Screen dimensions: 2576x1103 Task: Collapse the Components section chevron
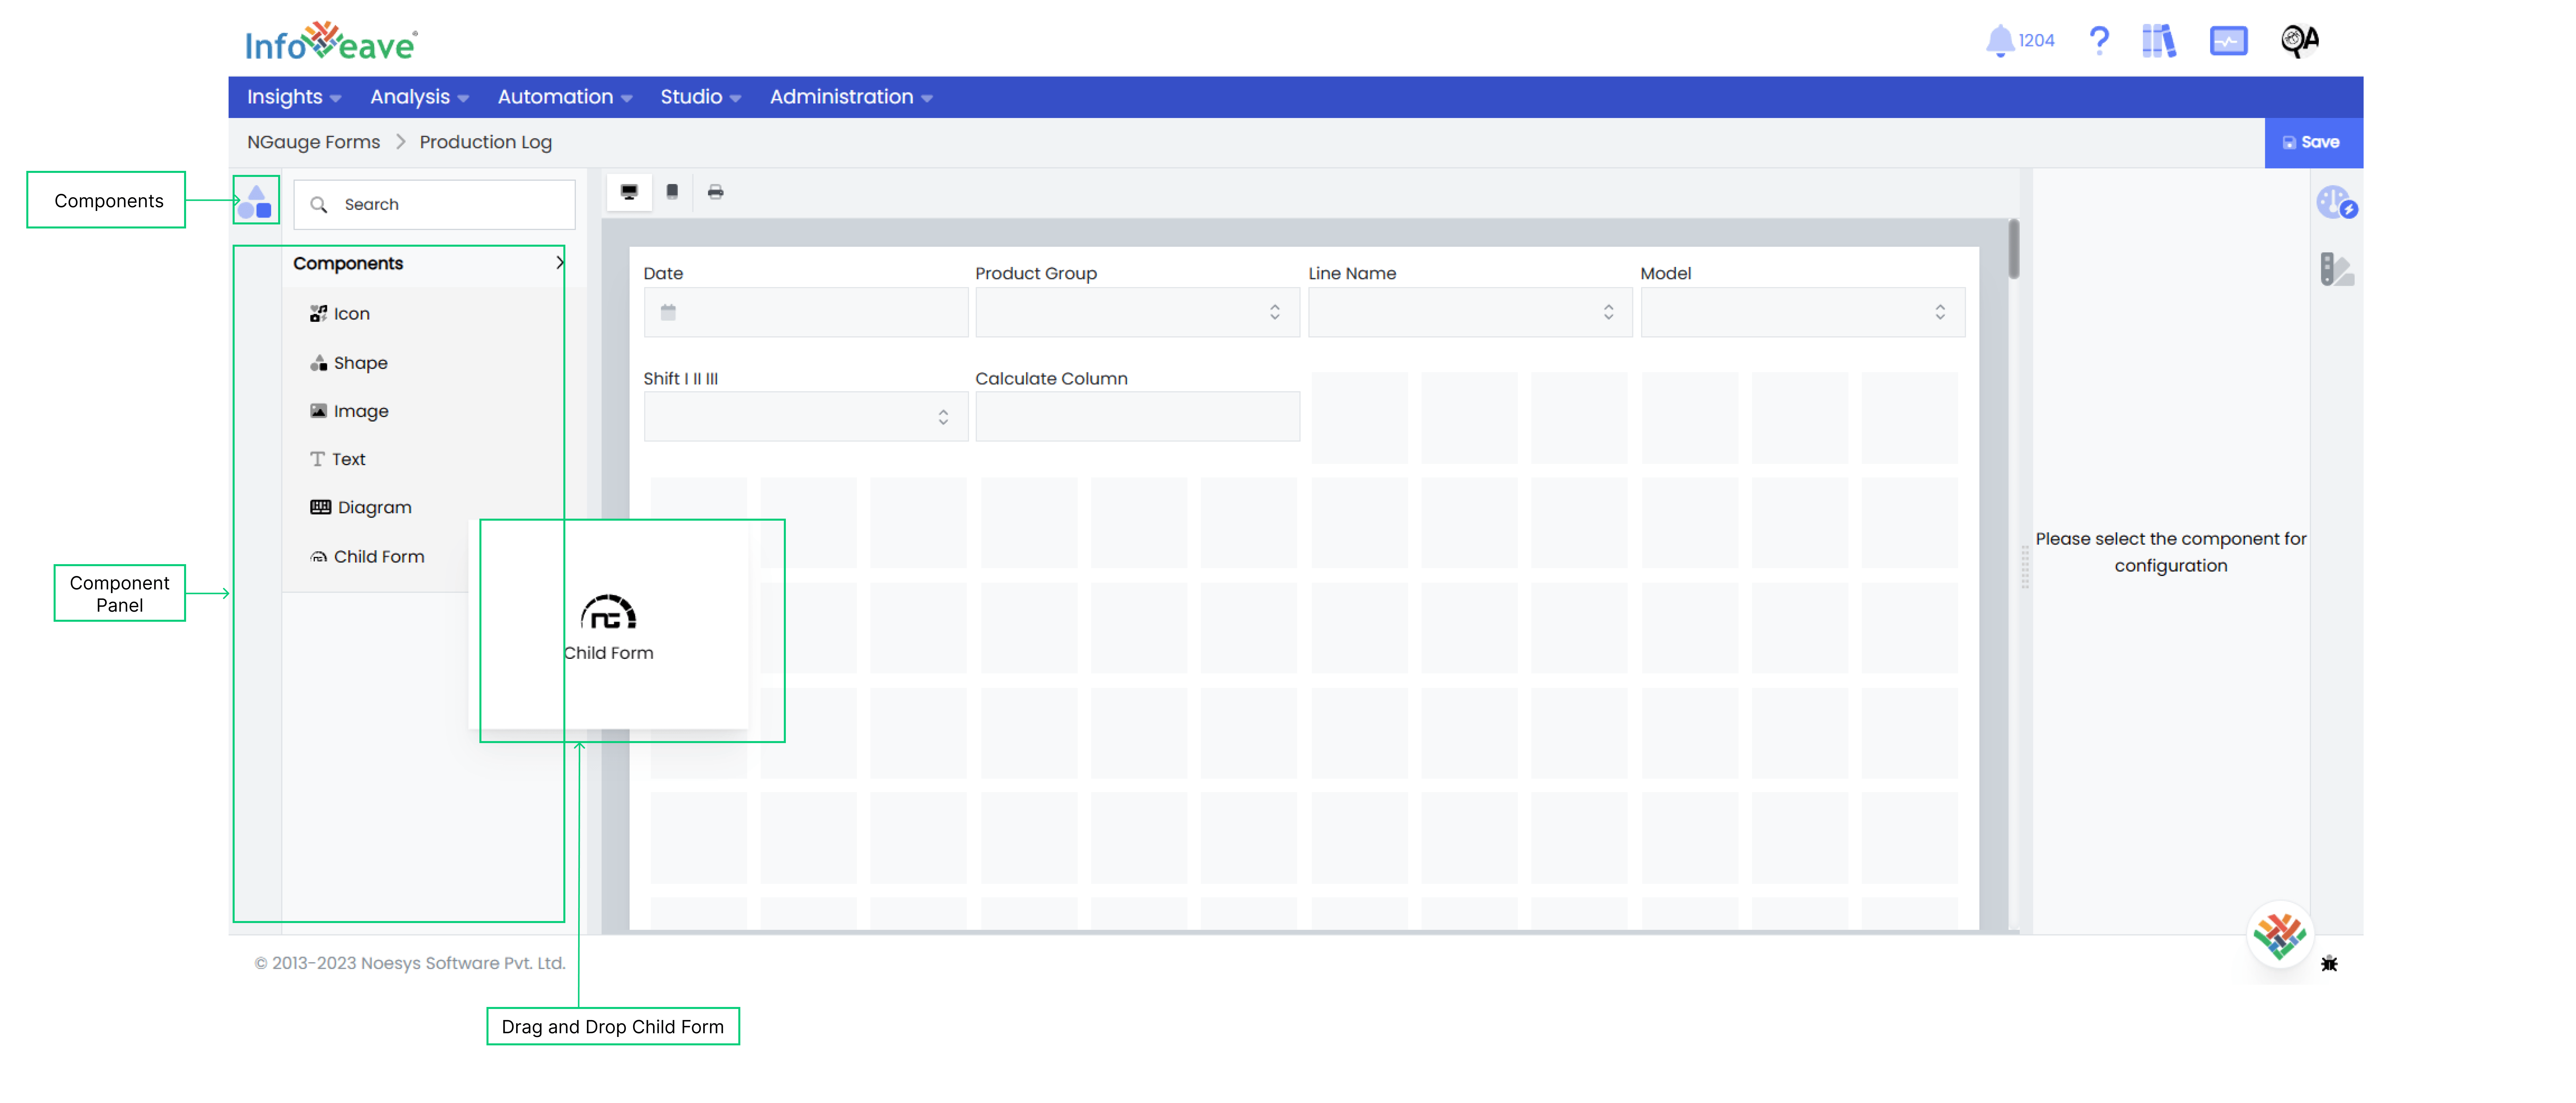pos(560,263)
